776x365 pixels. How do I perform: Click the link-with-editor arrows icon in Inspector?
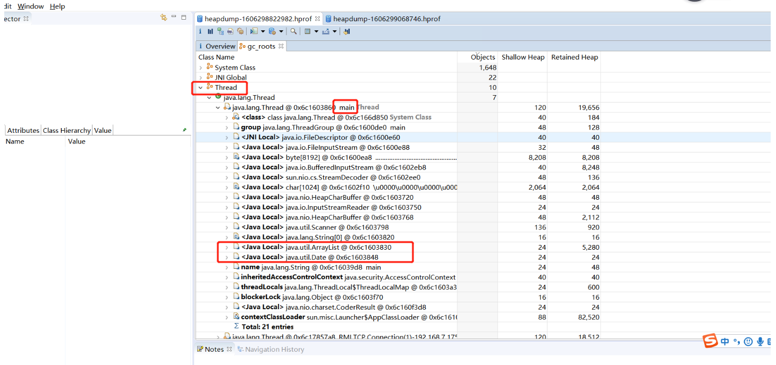click(164, 18)
